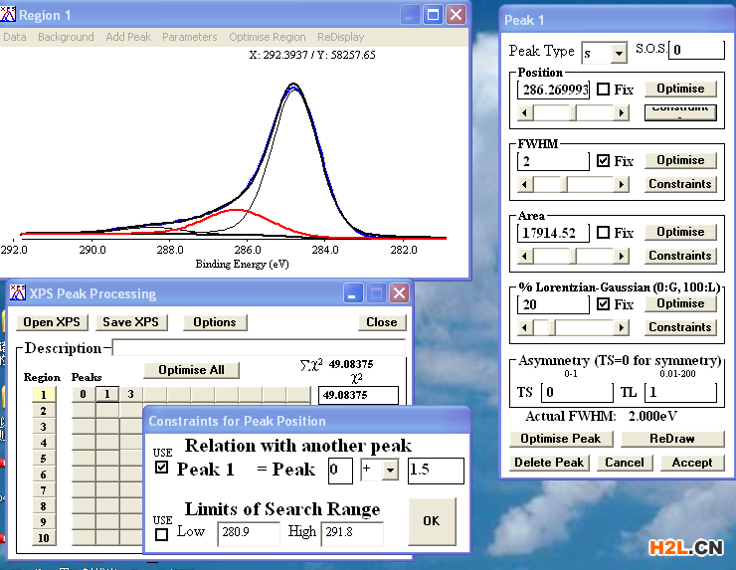The height and width of the screenshot is (570, 736).
Task: Close the XPS Peak Processing window via X
Action: [399, 293]
